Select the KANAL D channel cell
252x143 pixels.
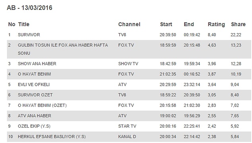coord(127,137)
